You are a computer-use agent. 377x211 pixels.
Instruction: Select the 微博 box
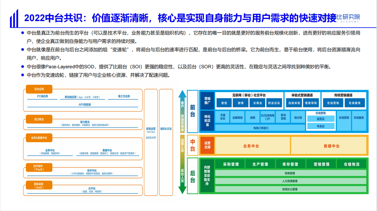tap(241, 103)
